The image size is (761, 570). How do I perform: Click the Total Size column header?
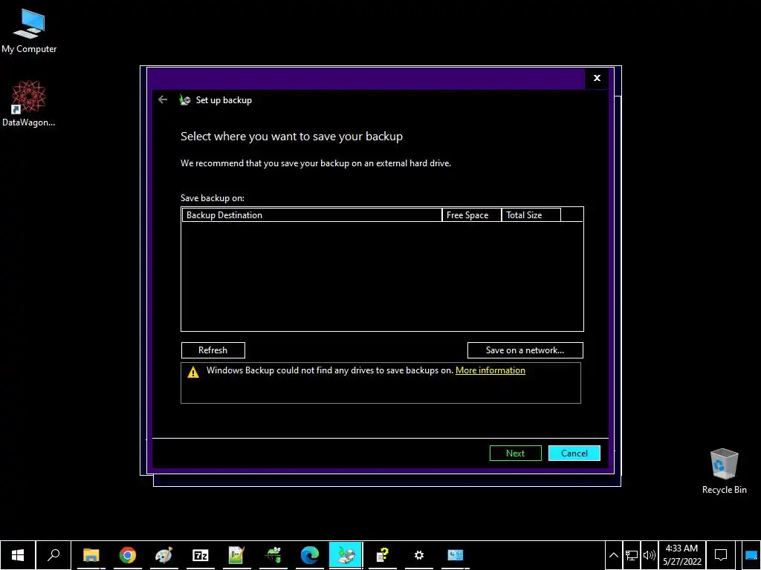coord(531,215)
